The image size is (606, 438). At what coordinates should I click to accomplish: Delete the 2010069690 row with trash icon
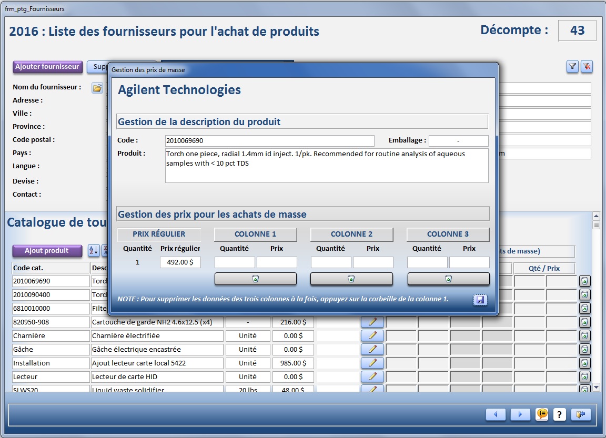point(585,281)
